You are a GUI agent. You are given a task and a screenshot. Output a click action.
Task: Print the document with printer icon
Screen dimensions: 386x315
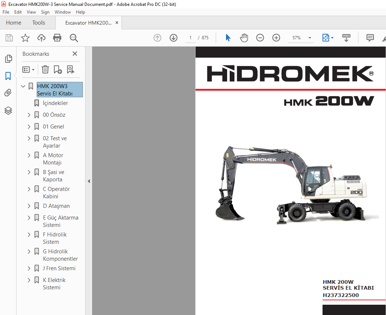click(57, 38)
